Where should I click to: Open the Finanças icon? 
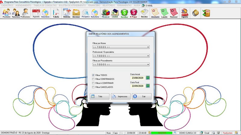pyautogui.click(x=106, y=13)
